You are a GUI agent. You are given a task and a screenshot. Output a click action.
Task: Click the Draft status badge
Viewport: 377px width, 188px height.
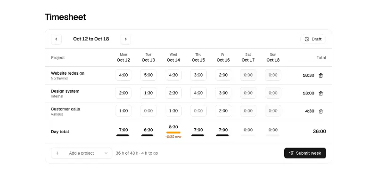(313, 39)
